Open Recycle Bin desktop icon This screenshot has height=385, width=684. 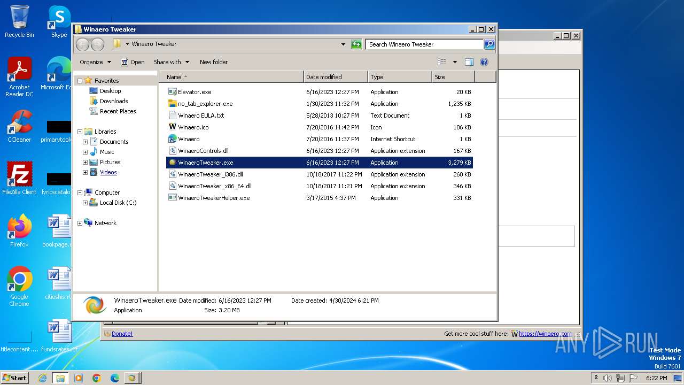pyautogui.click(x=19, y=21)
